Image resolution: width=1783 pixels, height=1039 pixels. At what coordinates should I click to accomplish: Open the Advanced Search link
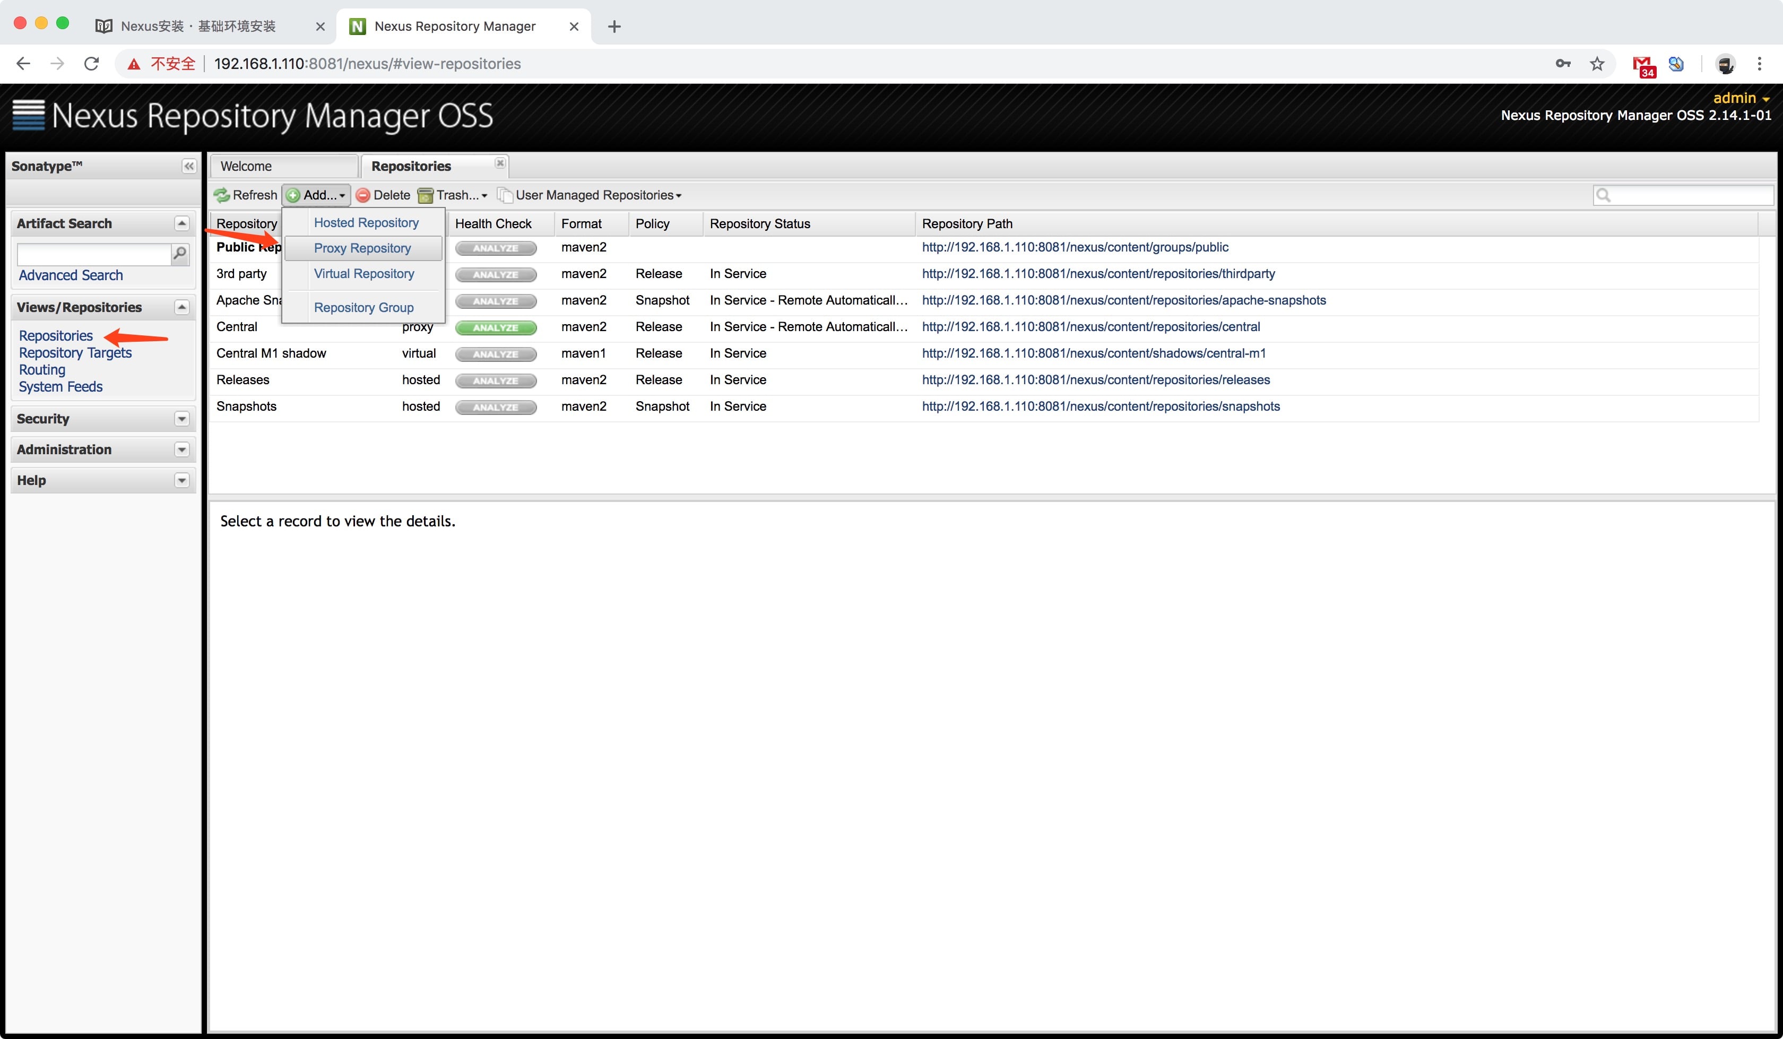pyautogui.click(x=71, y=275)
